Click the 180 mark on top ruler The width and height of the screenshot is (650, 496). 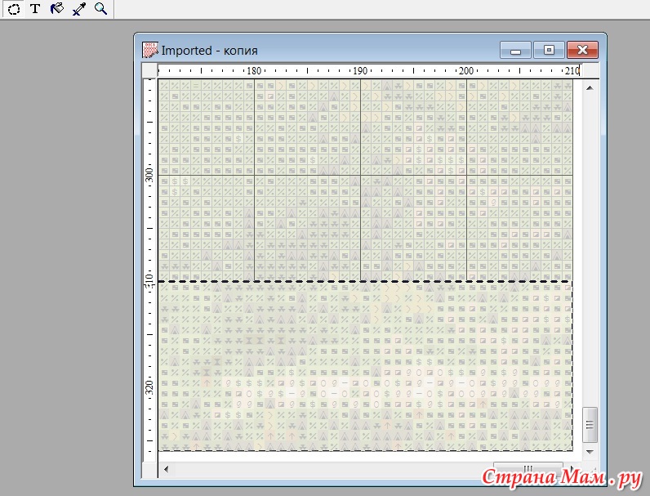(x=254, y=71)
